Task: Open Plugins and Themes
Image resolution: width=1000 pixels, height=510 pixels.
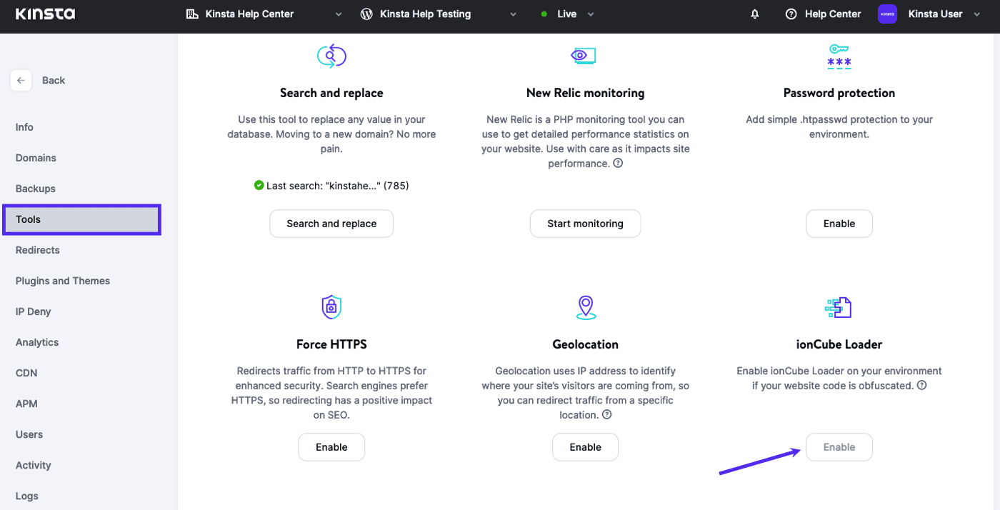Action: [63, 281]
